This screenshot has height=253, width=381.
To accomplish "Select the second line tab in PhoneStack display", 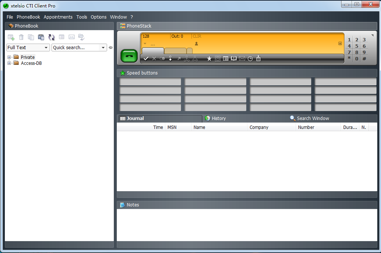I will pyautogui.click(x=175, y=51).
